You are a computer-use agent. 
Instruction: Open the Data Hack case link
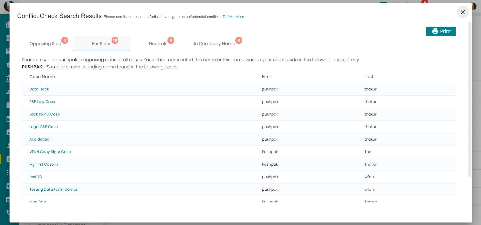pyautogui.click(x=39, y=89)
